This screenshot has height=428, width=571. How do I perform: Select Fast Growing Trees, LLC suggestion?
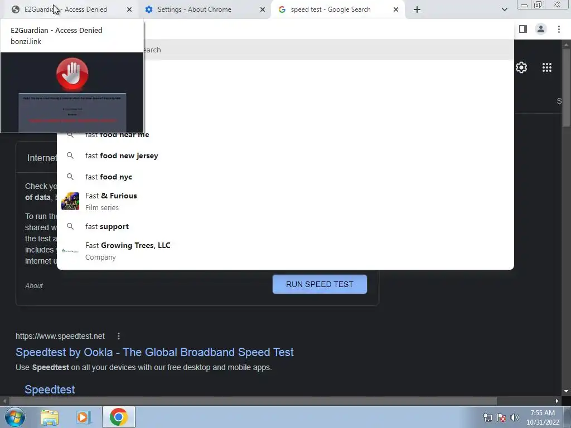(285, 251)
